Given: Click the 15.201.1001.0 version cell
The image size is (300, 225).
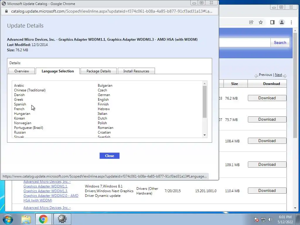Looking at the screenshot, I should click(x=206, y=191).
